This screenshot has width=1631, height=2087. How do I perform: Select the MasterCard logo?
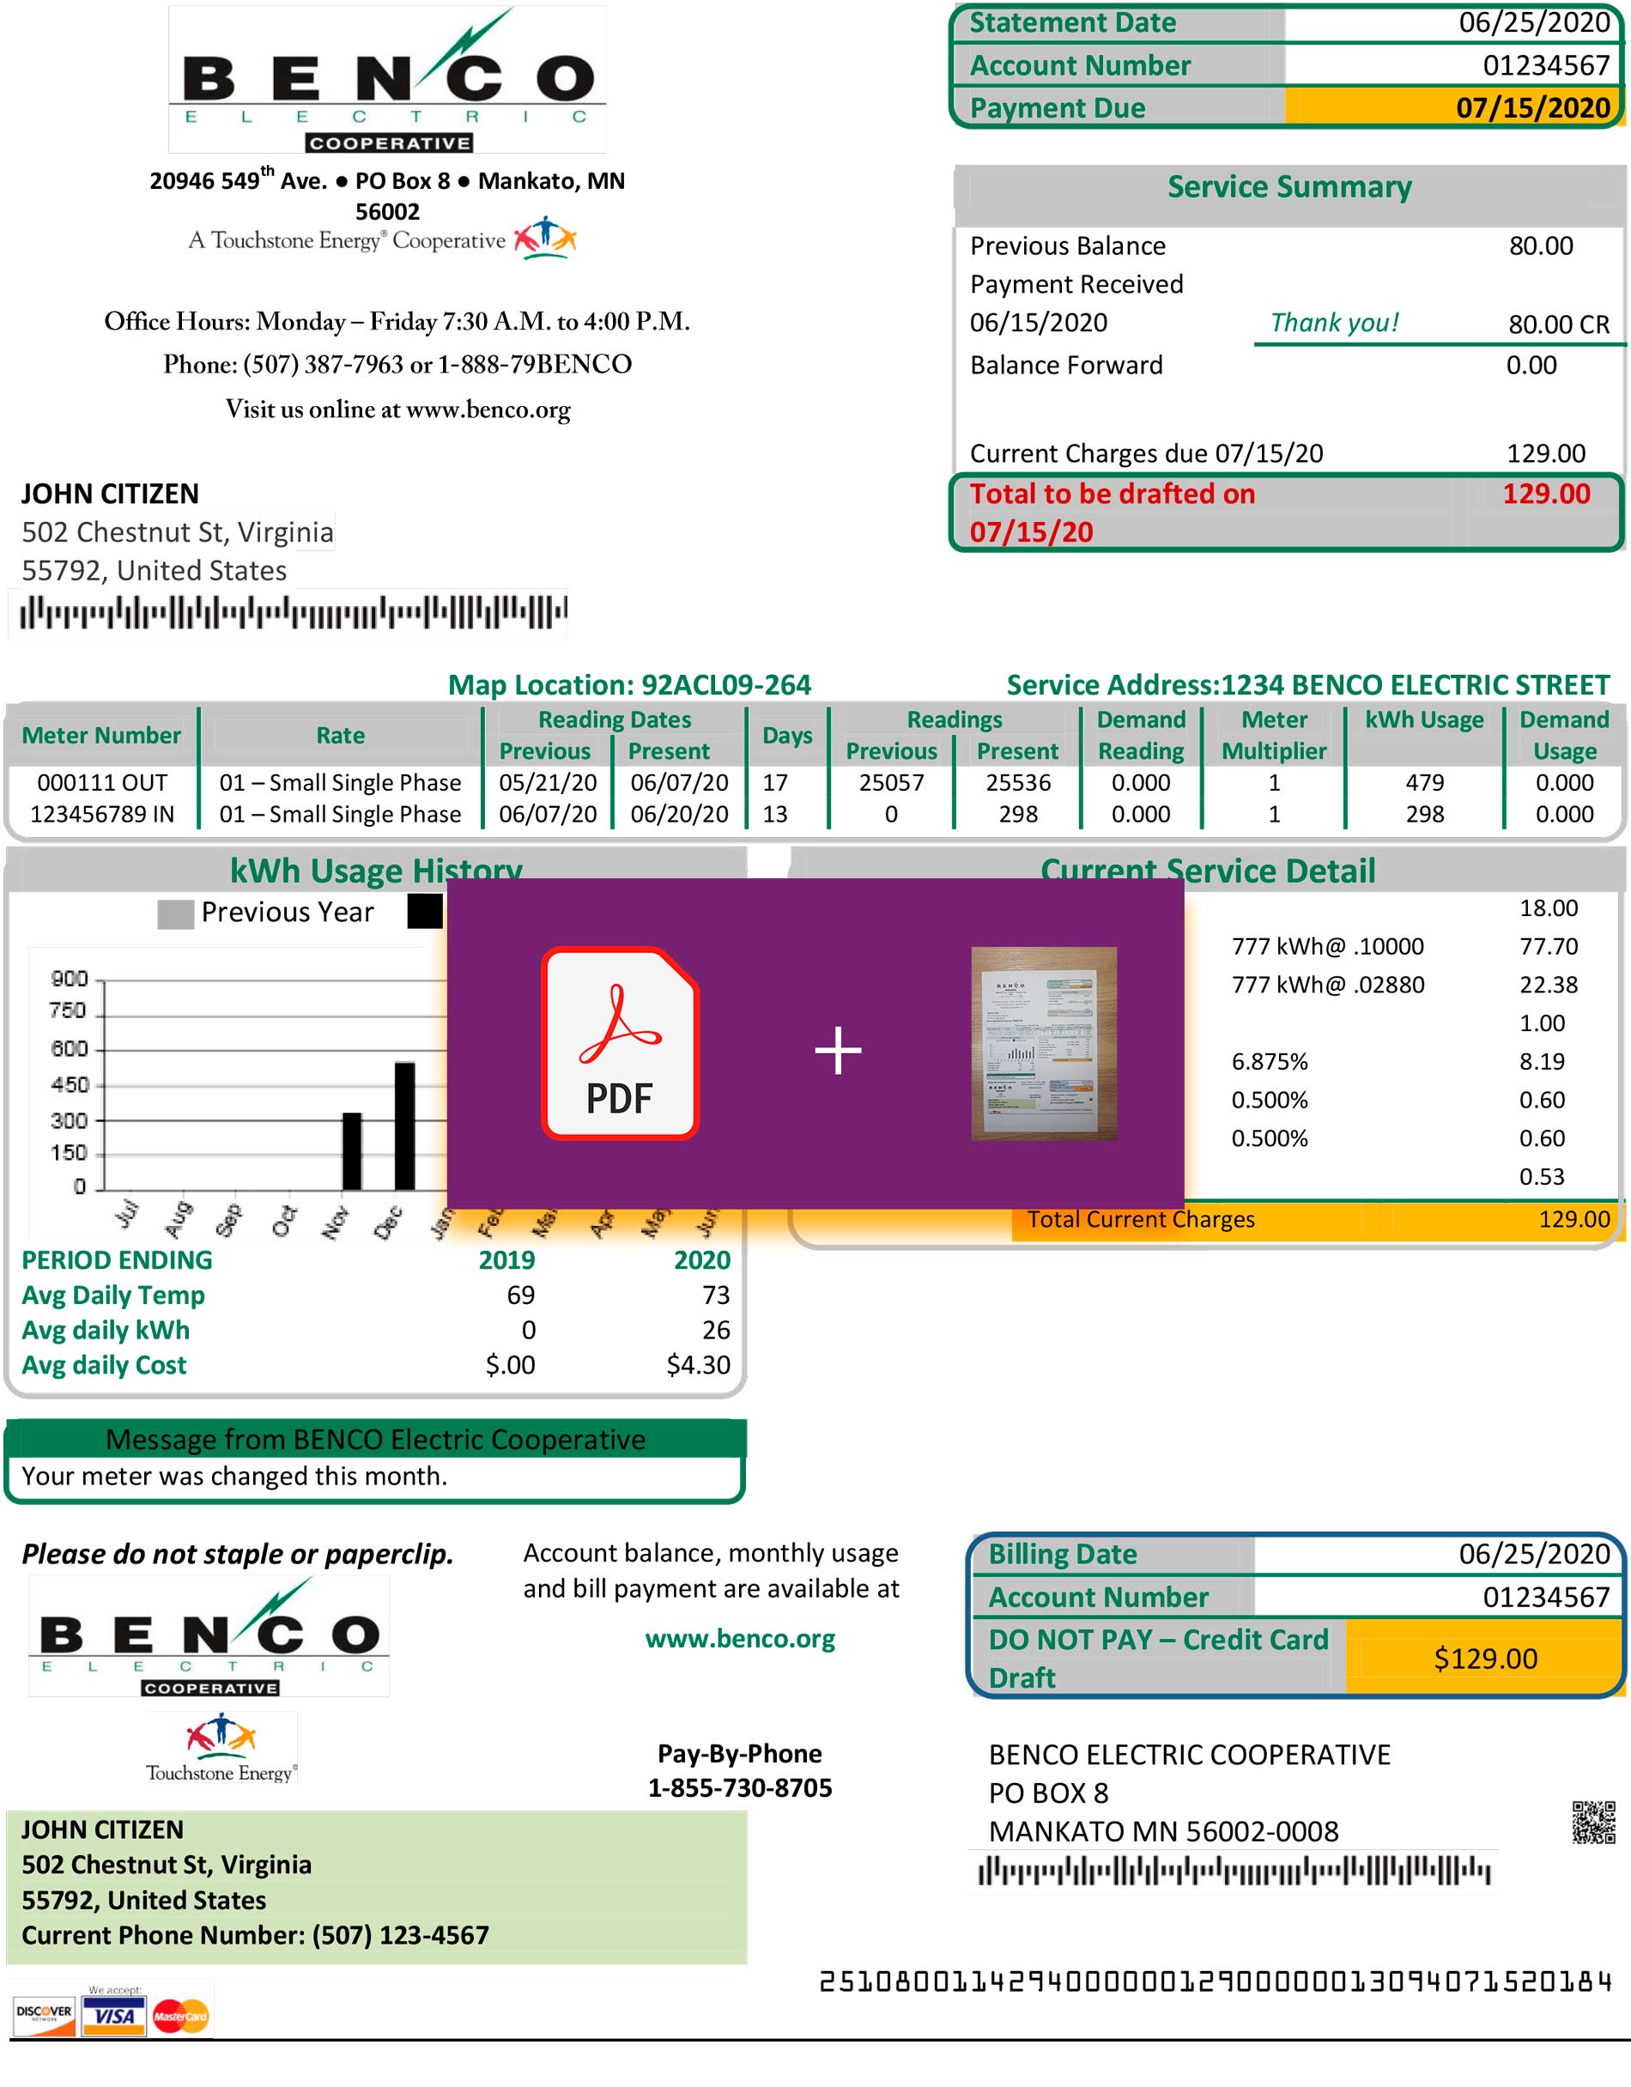point(179,2016)
